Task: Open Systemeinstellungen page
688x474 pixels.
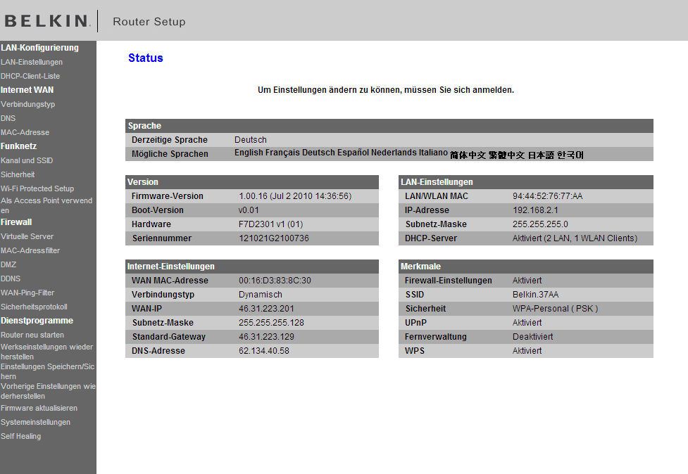Action: (35, 422)
